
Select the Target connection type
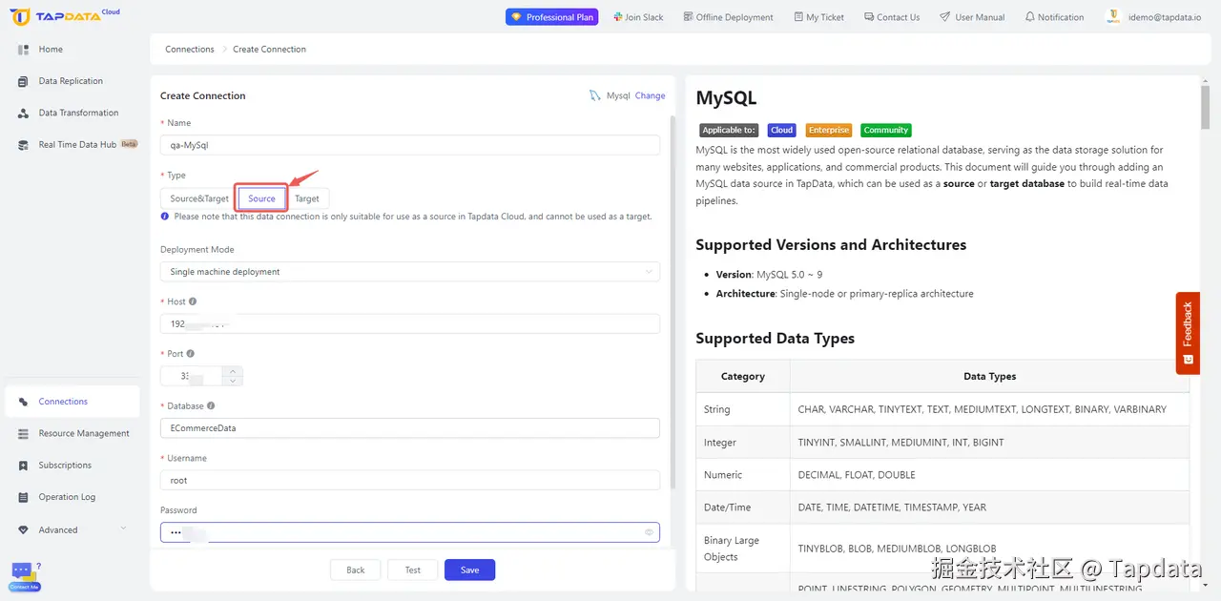pyautogui.click(x=307, y=198)
